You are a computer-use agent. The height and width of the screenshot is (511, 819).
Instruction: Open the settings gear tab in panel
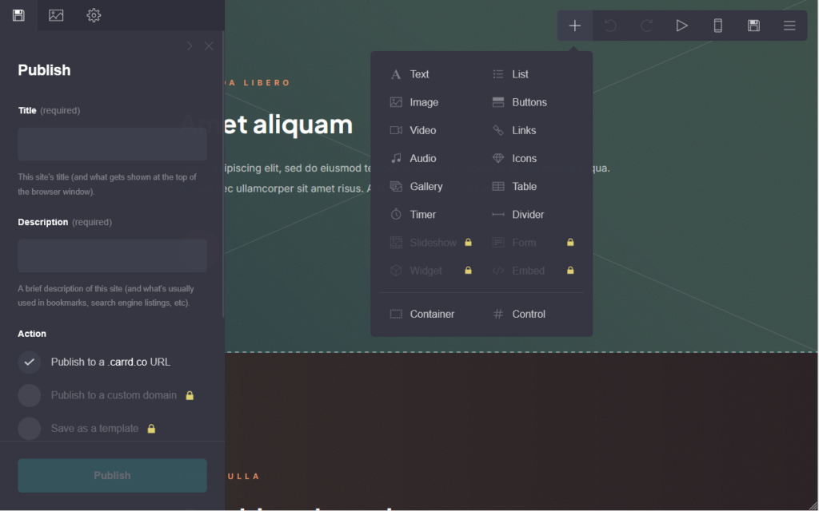pyautogui.click(x=94, y=15)
